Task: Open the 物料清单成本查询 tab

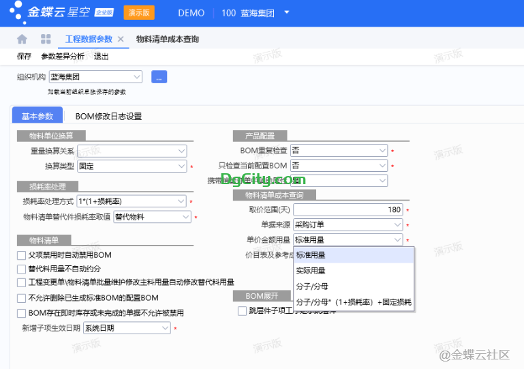Action: click(168, 40)
